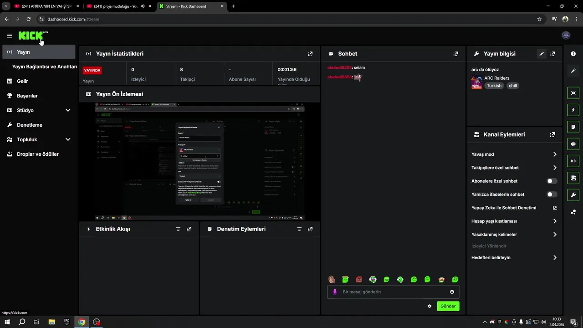The height and width of the screenshot is (328, 583).
Task: Click the Turkish tag chip
Action: pyautogui.click(x=494, y=86)
